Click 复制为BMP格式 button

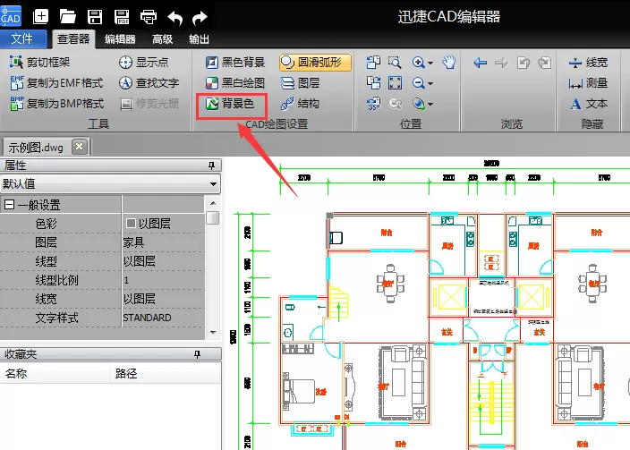pyautogui.click(x=57, y=104)
